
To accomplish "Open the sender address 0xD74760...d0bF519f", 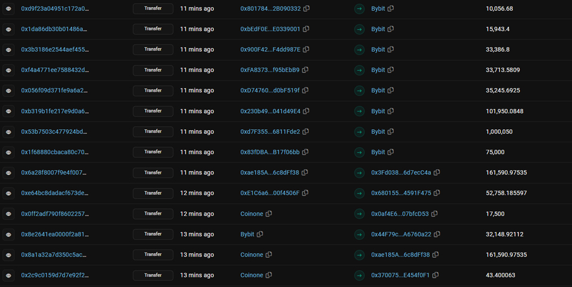I will [270, 91].
